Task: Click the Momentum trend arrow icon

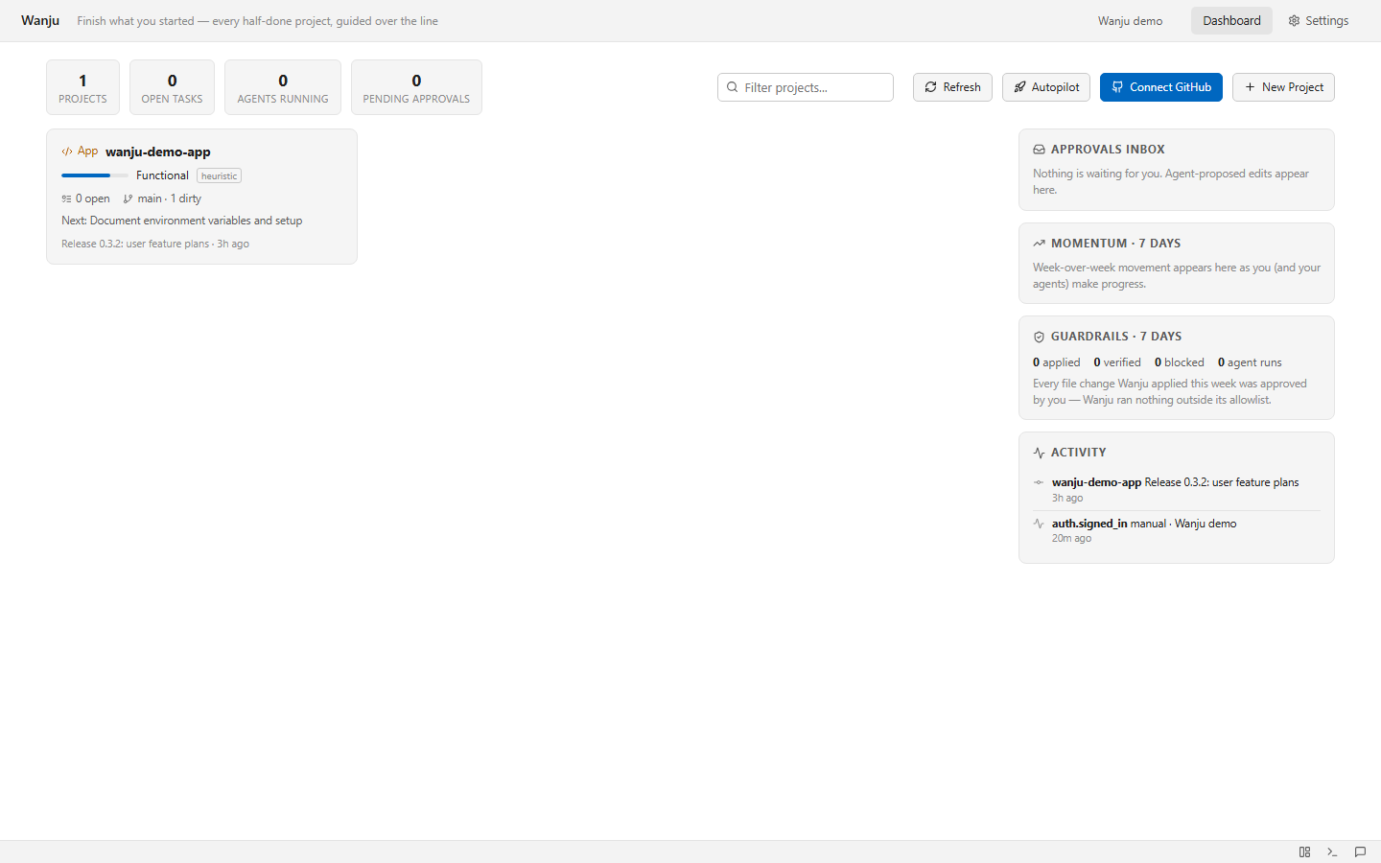Action: (1039, 244)
